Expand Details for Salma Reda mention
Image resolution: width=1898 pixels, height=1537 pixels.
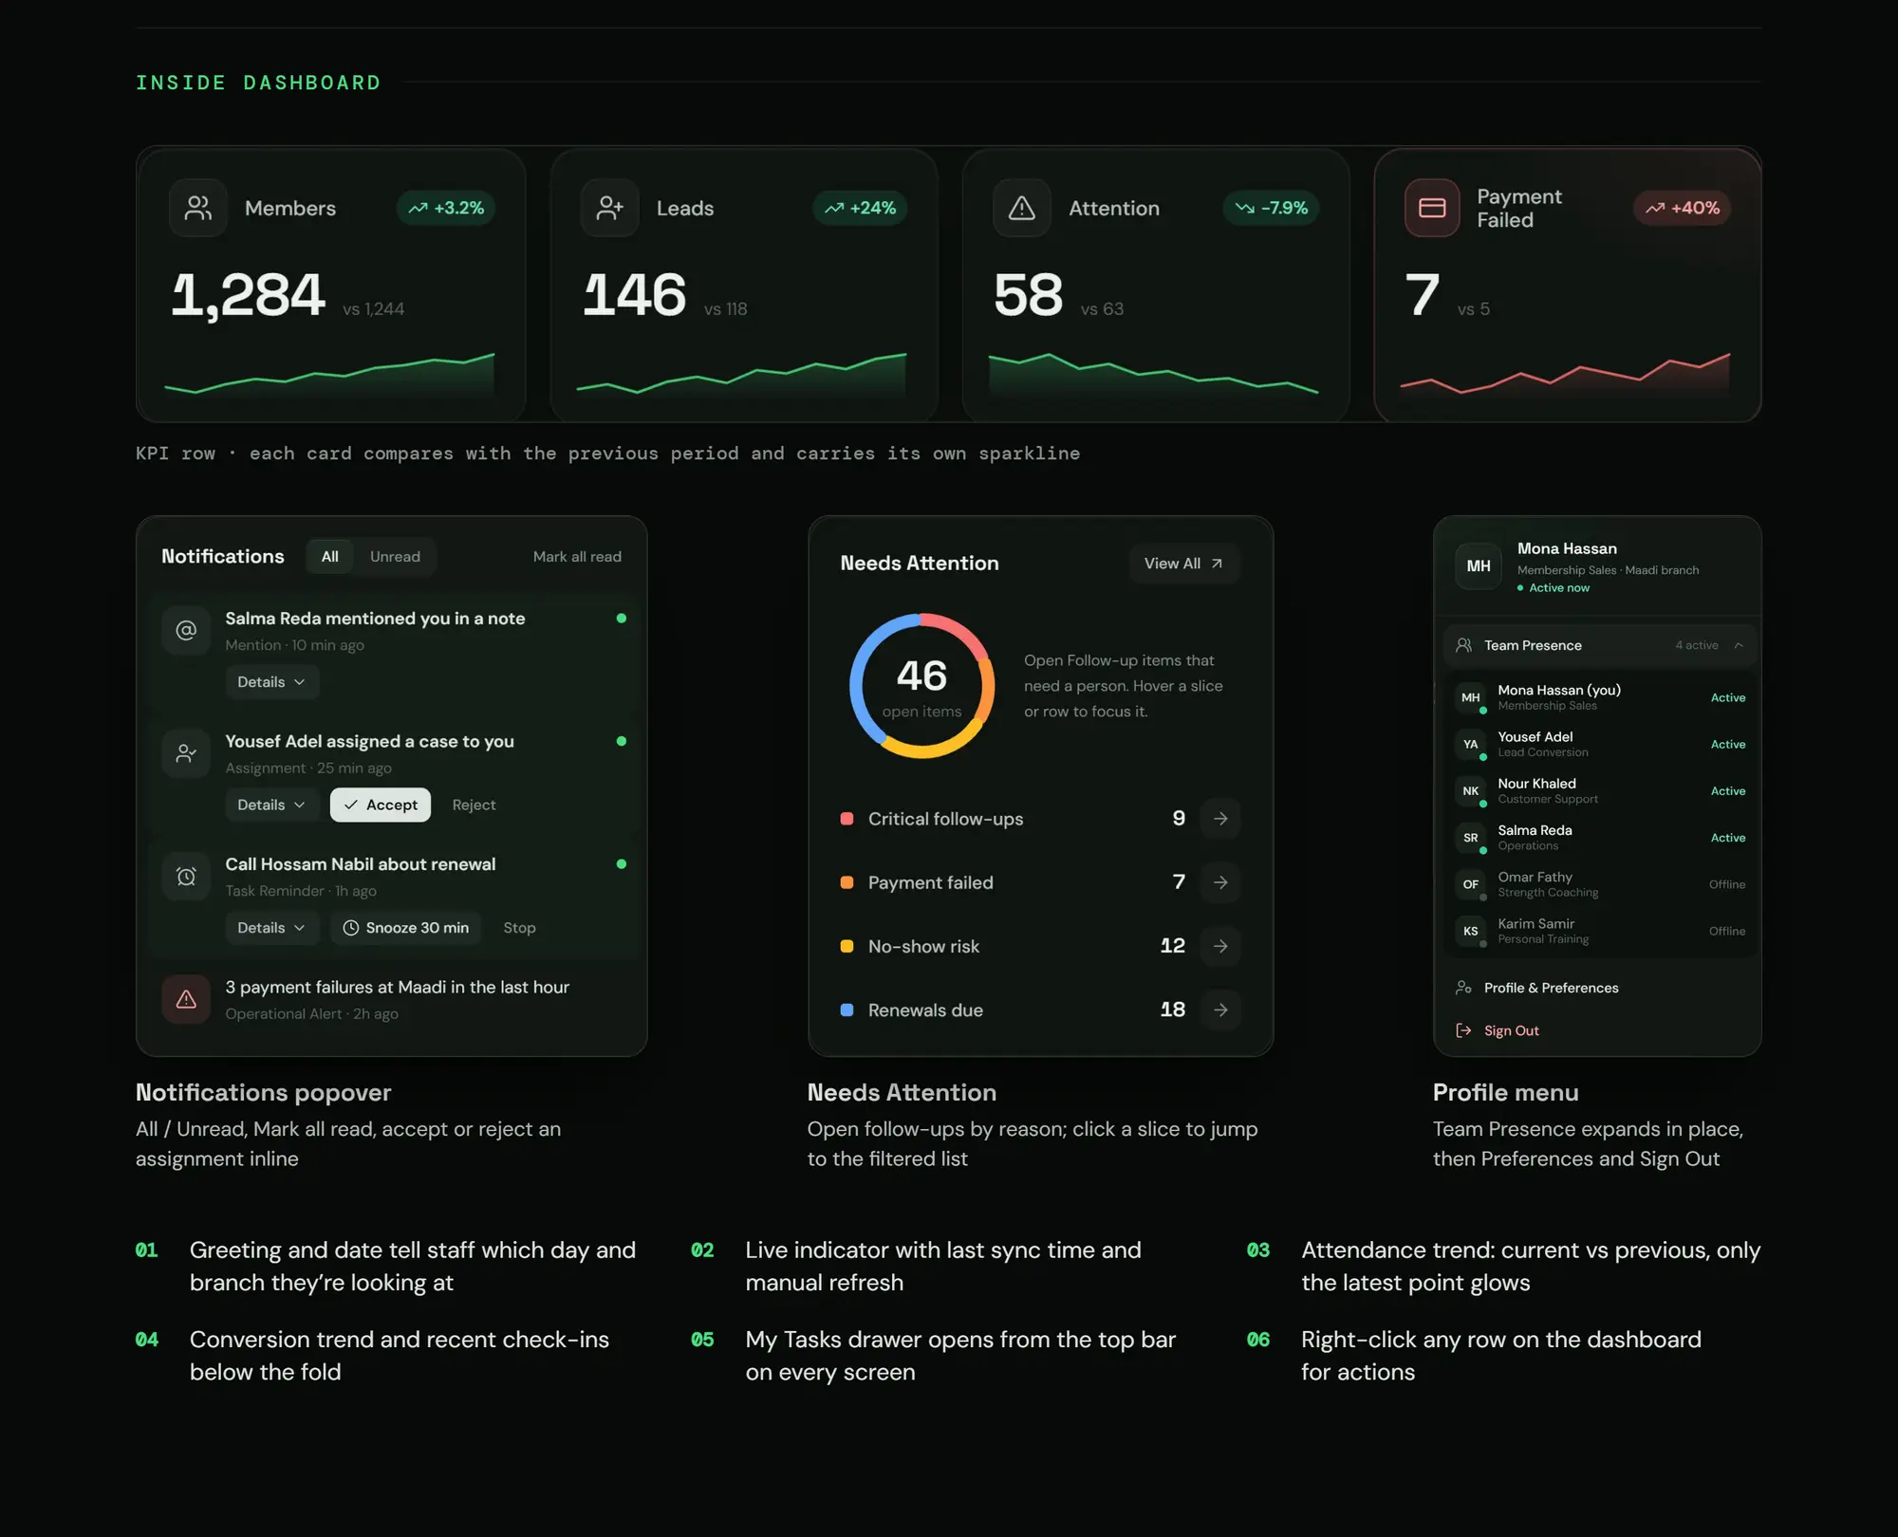[271, 682]
